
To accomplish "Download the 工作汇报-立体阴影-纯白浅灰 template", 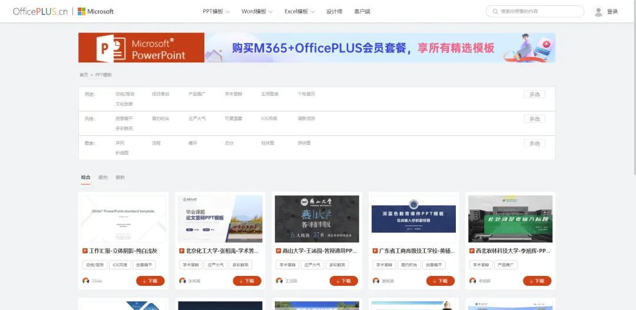I will [x=150, y=281].
